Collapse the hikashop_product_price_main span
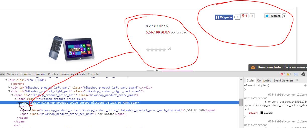Image resolution: width=307 pixels, height=128 pixels. 12,95
